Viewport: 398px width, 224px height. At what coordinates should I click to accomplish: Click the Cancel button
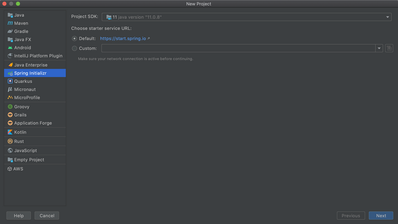point(47,216)
